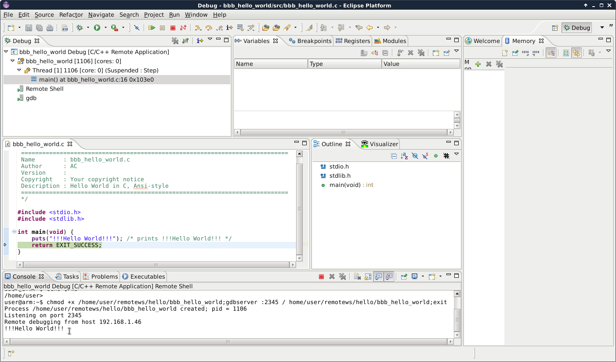Select main(void) : int in Outline
This screenshot has width=616, height=362.
[x=351, y=185]
